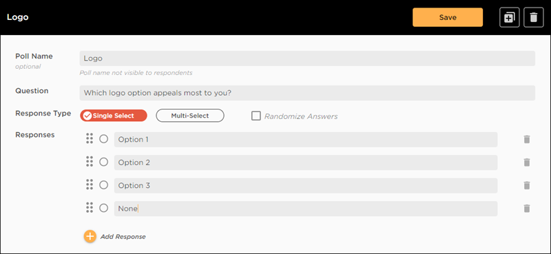This screenshot has height=254, width=551.
Task: Click drag handle next to Option 1
Action: click(x=90, y=138)
